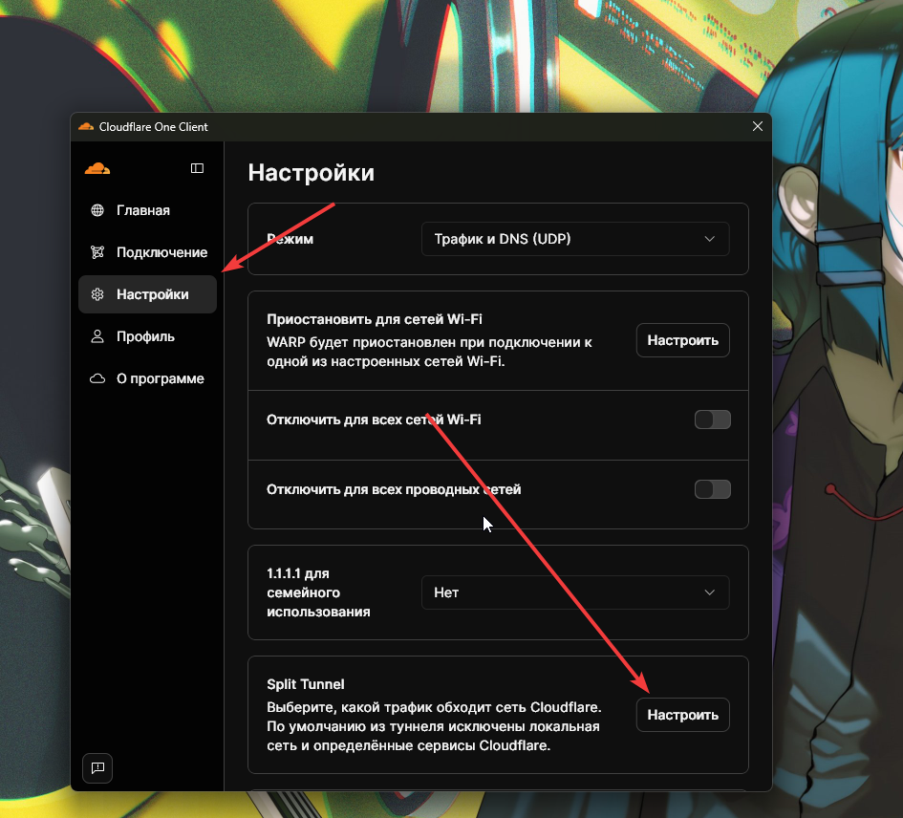Screen dimensions: 903x818
Task: Click Настроить for Split Tunnel
Action: click(683, 715)
